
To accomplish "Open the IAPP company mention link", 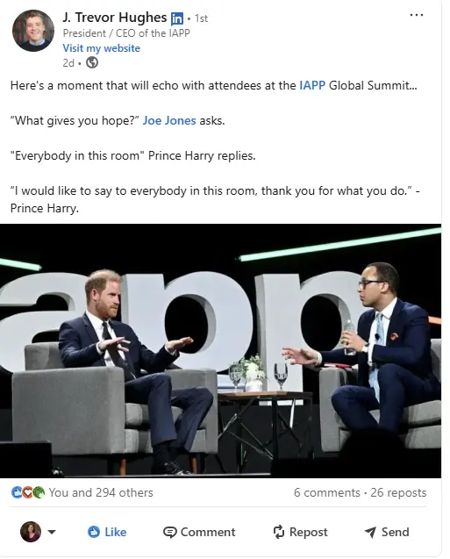I will [312, 86].
